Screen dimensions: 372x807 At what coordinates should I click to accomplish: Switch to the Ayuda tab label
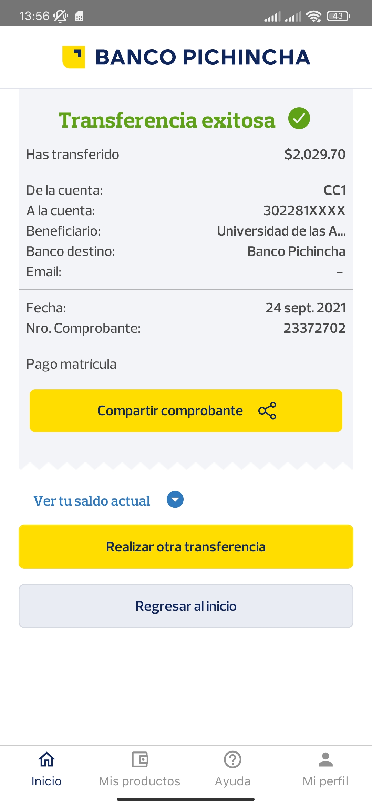[232, 781]
